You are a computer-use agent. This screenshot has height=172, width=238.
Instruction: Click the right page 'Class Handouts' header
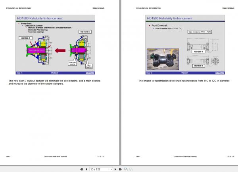coord(228,8)
